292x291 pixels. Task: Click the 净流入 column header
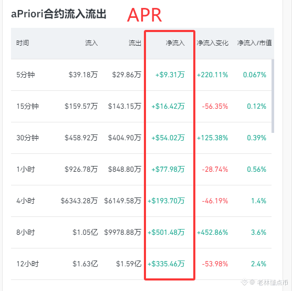(175, 43)
